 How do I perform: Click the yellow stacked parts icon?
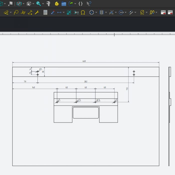click(57, 4)
